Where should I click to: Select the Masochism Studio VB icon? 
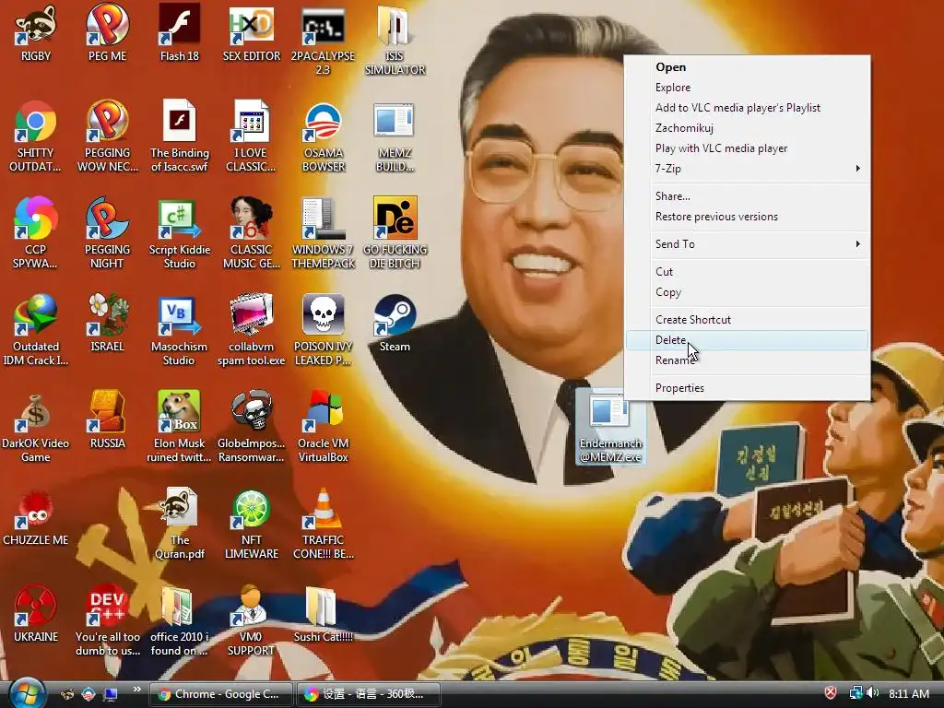[x=180, y=331]
